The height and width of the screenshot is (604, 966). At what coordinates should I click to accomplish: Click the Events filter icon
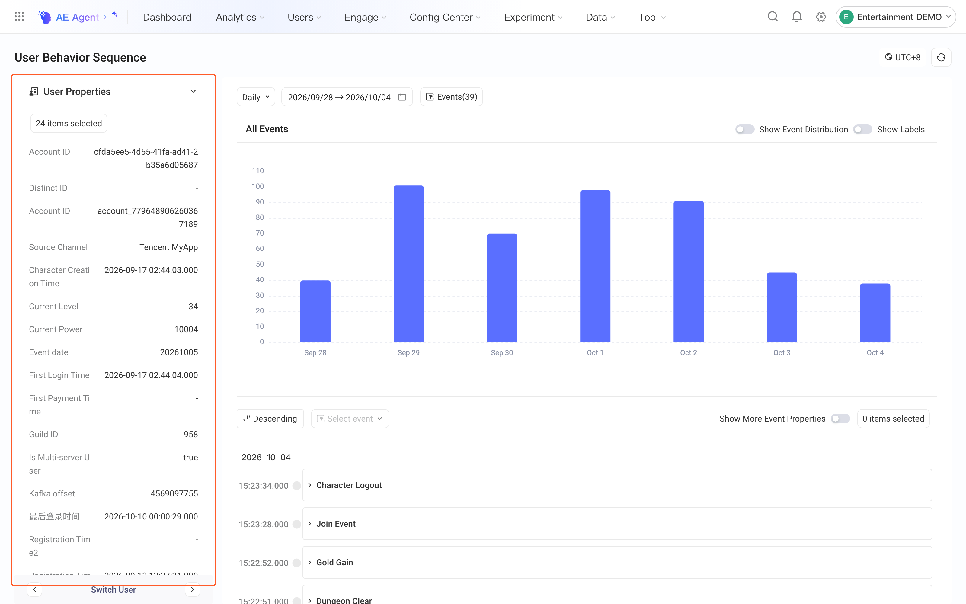click(x=430, y=97)
